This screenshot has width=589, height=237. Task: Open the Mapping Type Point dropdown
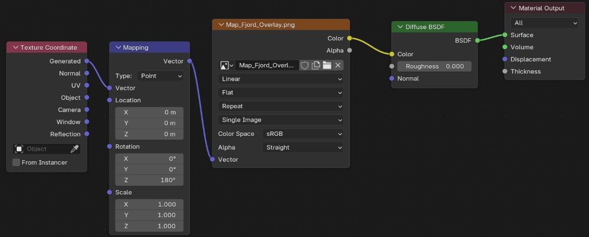point(160,76)
